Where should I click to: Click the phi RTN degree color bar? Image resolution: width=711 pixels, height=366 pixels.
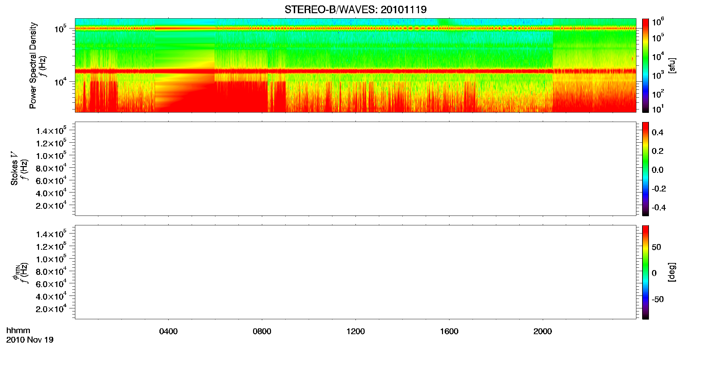pyautogui.click(x=646, y=272)
